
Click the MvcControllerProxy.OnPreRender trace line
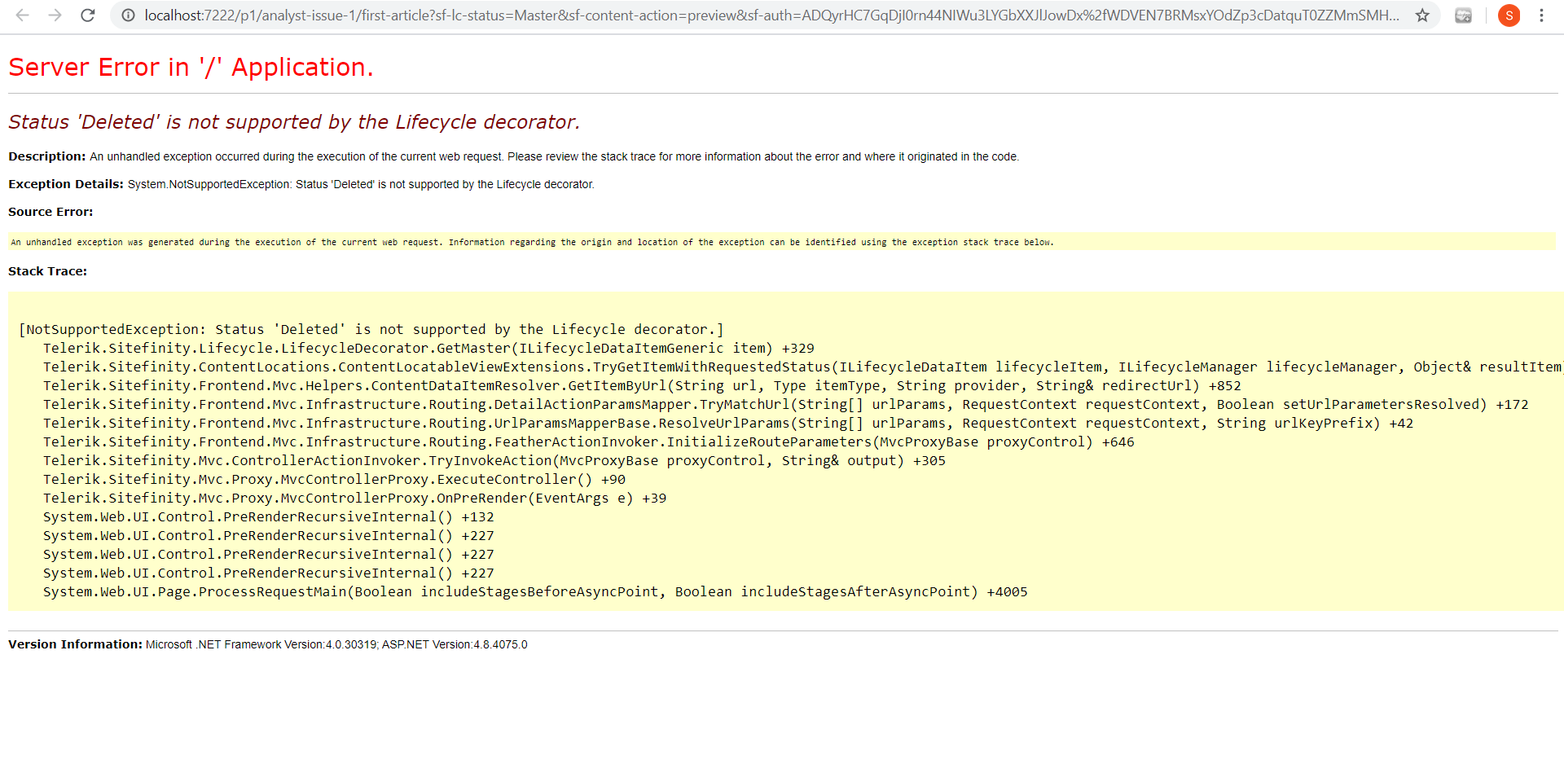click(x=354, y=498)
